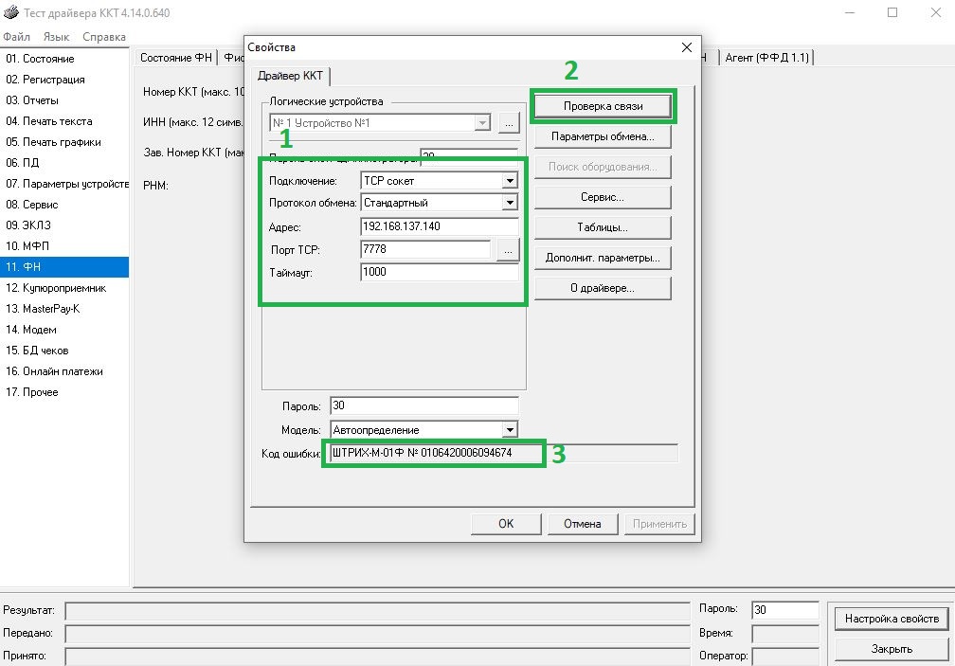Click the ellipsis button next to Порт TCP
Screen dimensions: 955x666
(x=508, y=250)
